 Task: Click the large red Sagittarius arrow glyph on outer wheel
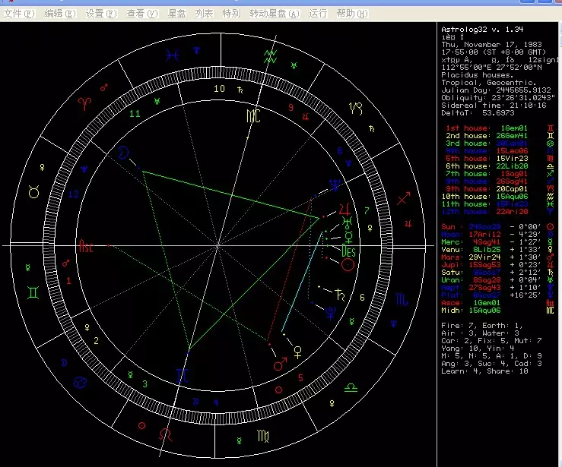(x=404, y=198)
